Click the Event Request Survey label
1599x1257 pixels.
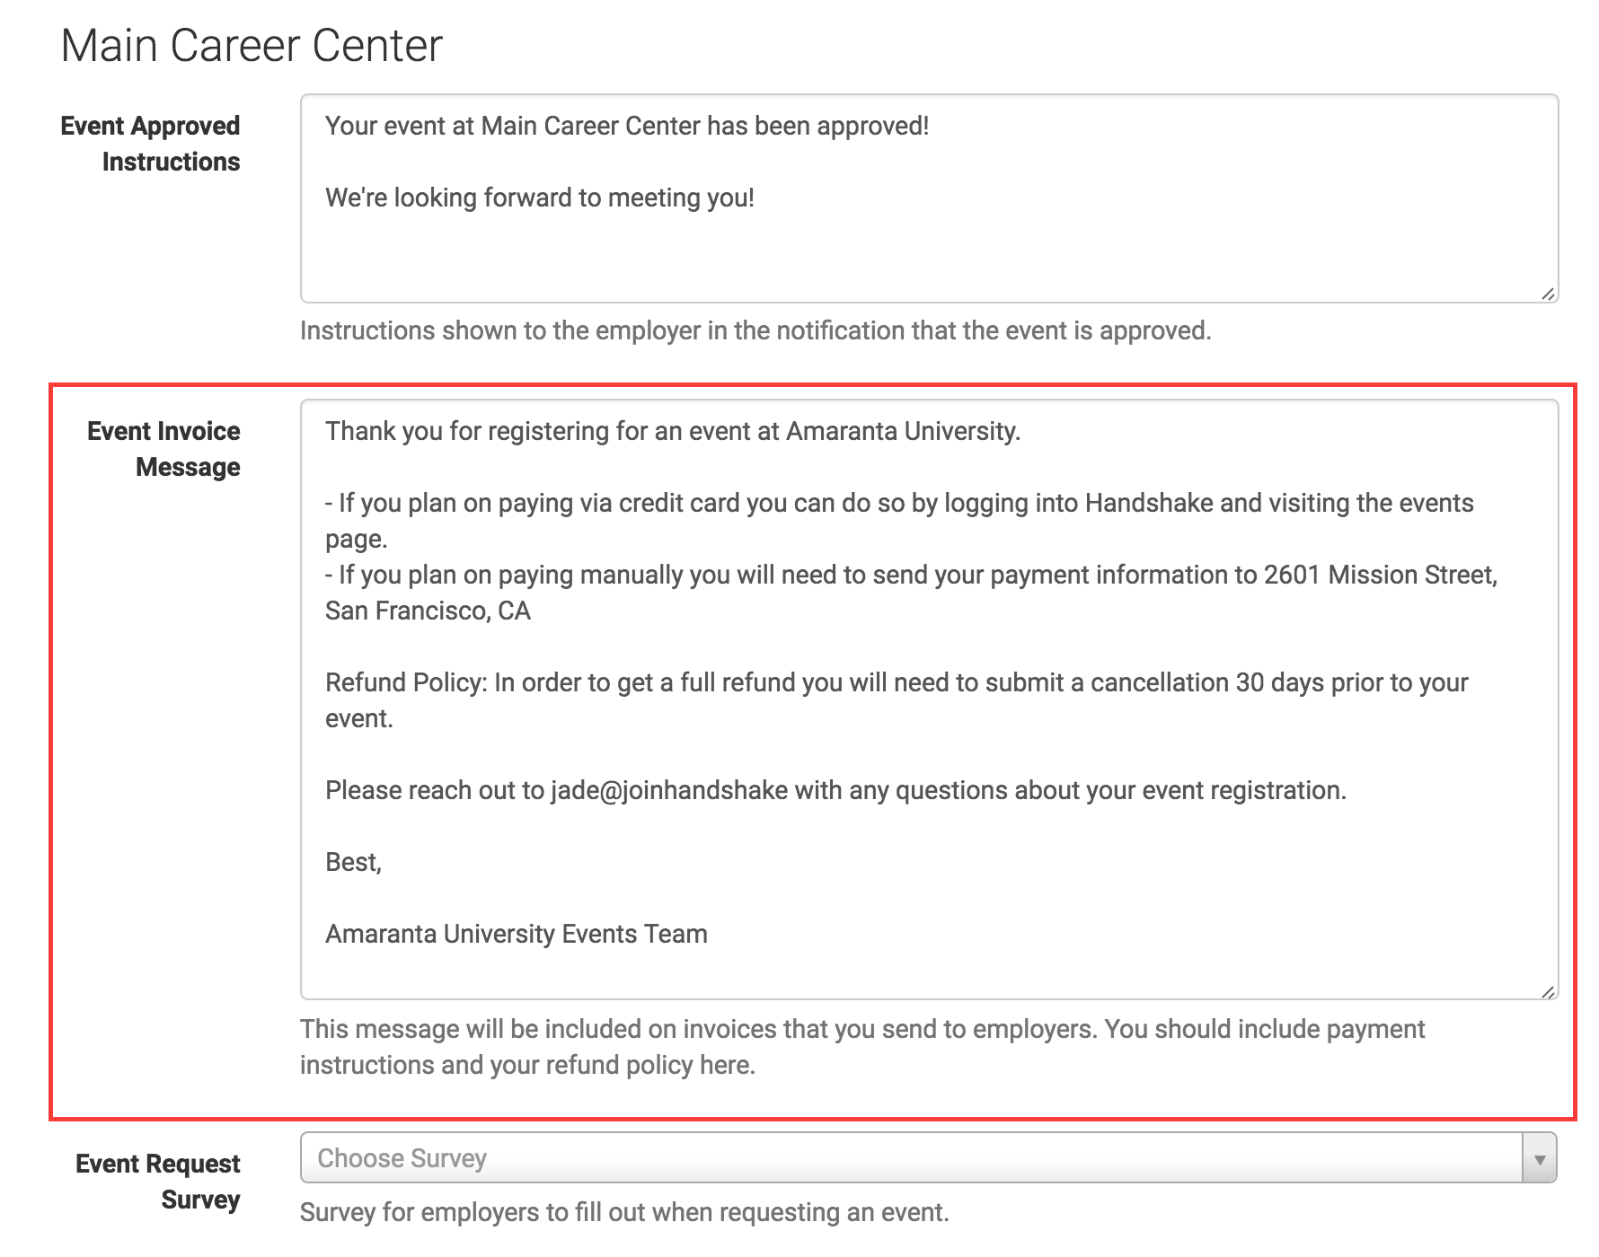[158, 1182]
